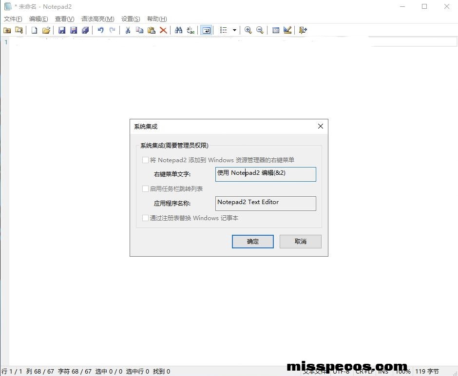Click the browse folder icon with magnifier
Image resolution: width=458 pixels, height=376 pixels.
(19, 30)
